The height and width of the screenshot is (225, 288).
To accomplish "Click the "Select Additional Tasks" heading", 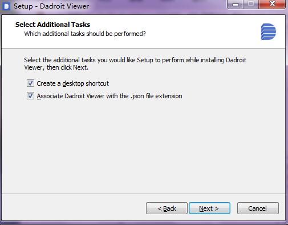I will (52, 25).
